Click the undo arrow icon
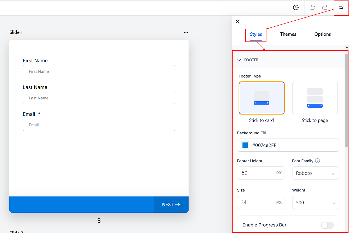Viewport: 349px width, 233px height. (313, 8)
